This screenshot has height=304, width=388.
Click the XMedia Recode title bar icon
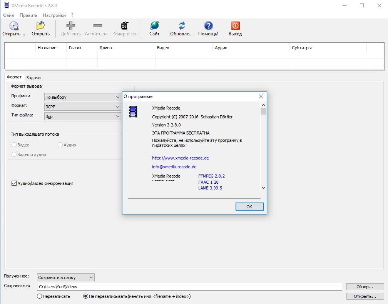pos(7,5)
